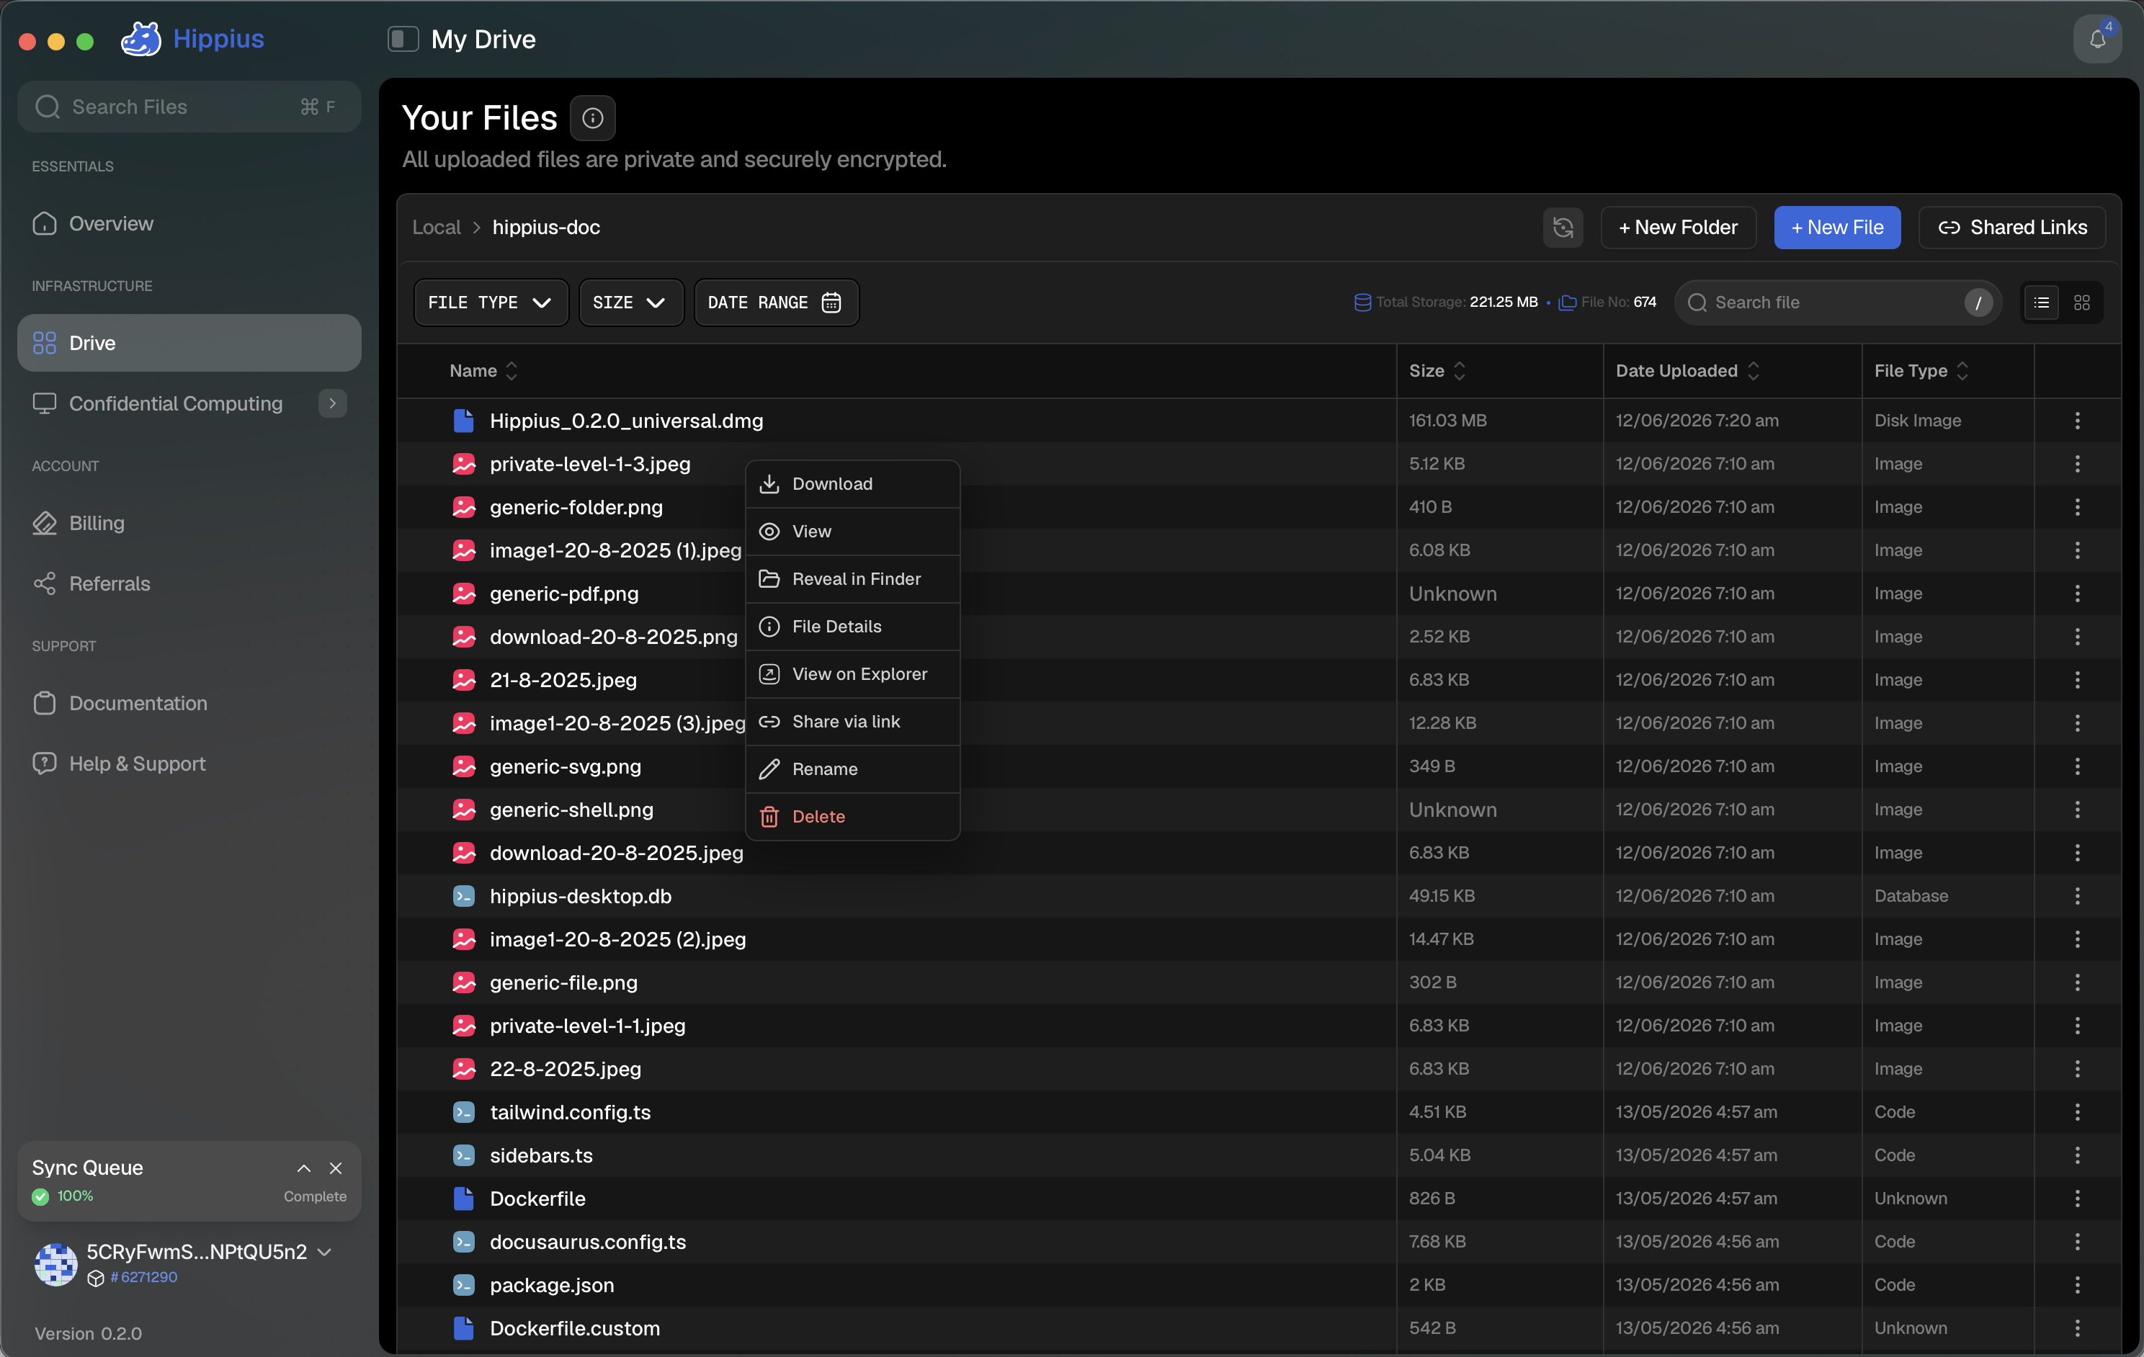Sort files by Size column
This screenshot has height=1357, width=2144.
click(x=1437, y=372)
